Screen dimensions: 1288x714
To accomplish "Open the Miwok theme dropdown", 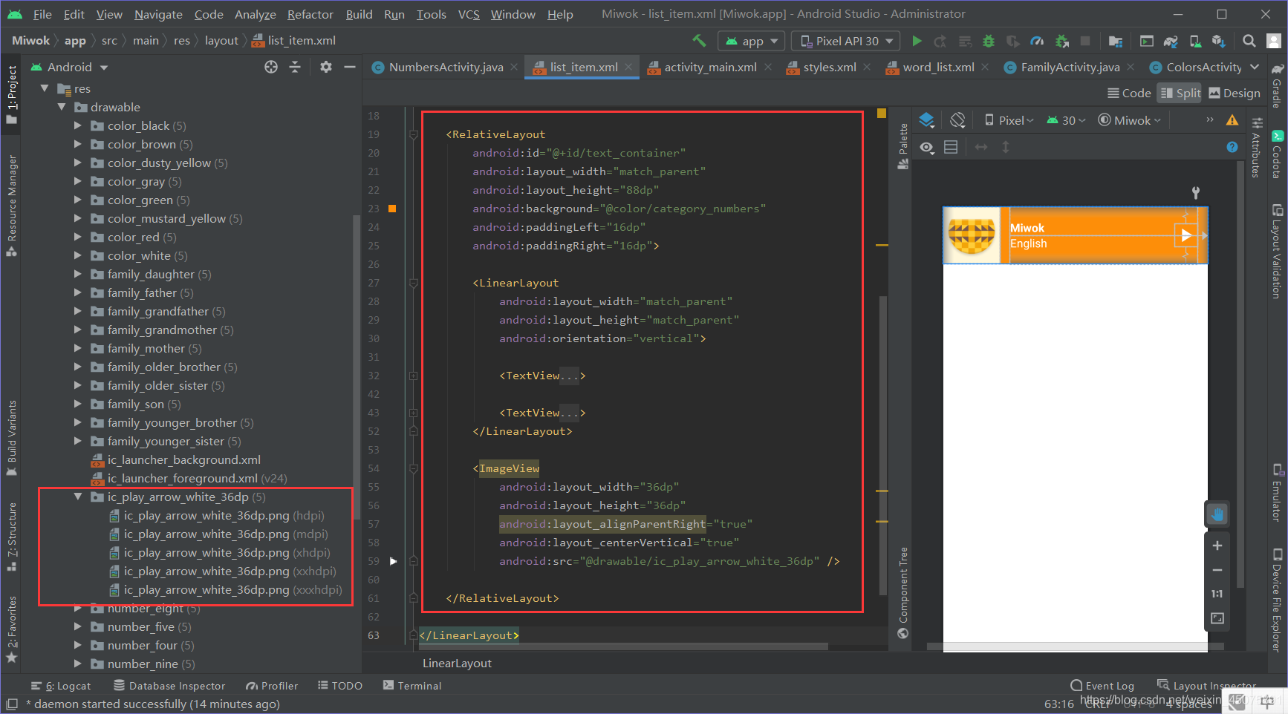I will (x=1129, y=120).
